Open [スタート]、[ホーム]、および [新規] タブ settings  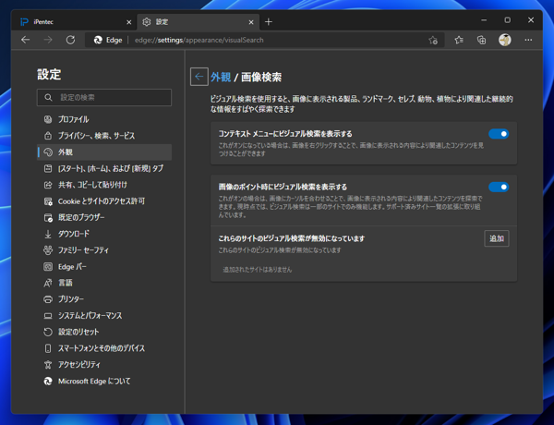coord(104,168)
